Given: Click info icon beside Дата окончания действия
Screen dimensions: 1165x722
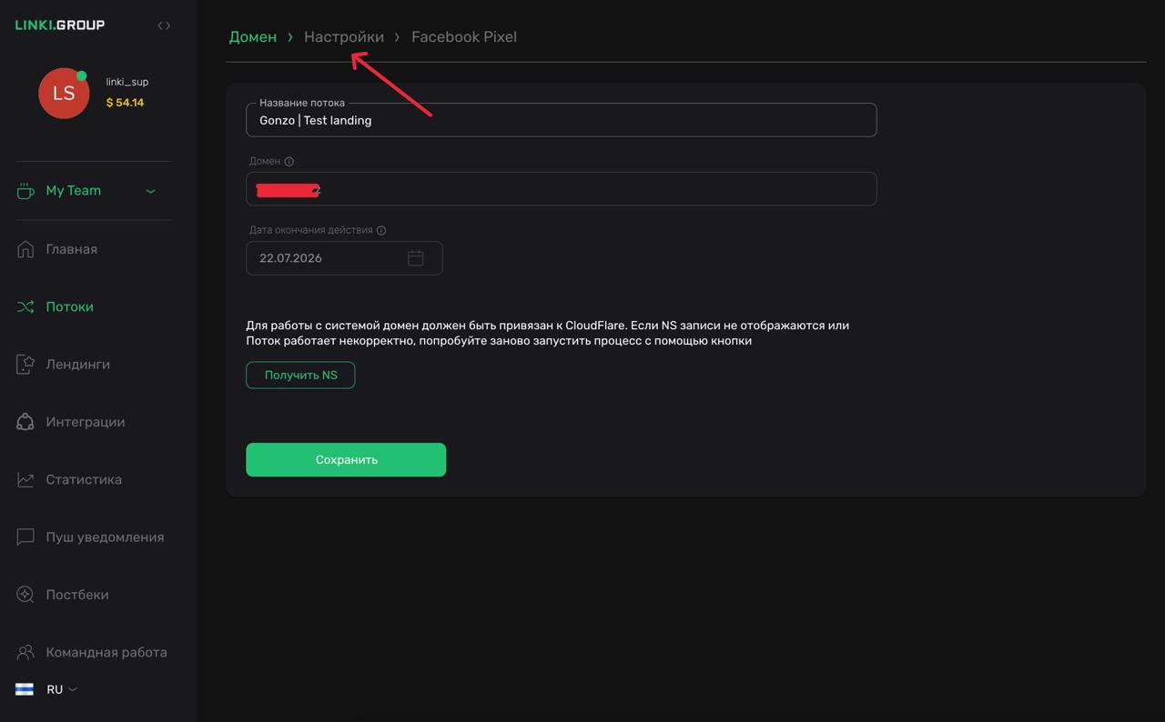Looking at the screenshot, I should [381, 231].
